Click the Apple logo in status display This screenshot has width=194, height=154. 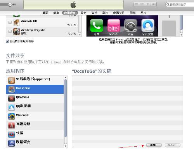(73, 5)
